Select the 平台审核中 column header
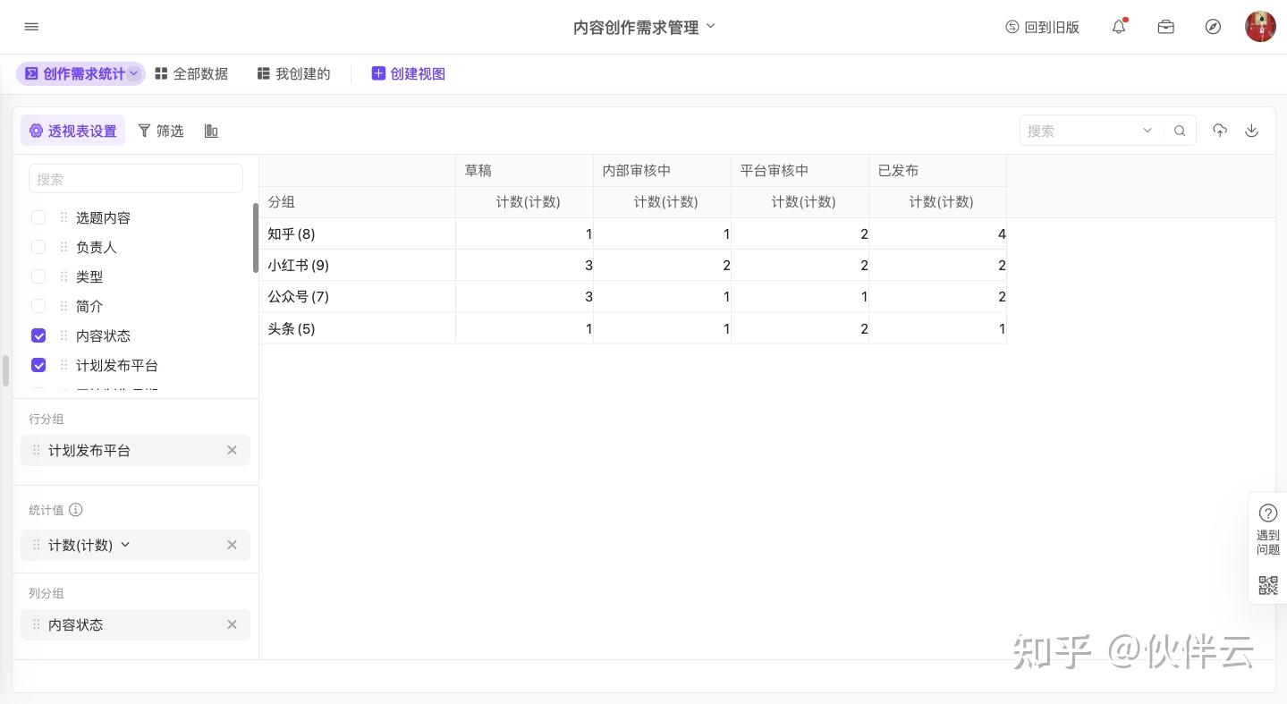 [x=800, y=170]
